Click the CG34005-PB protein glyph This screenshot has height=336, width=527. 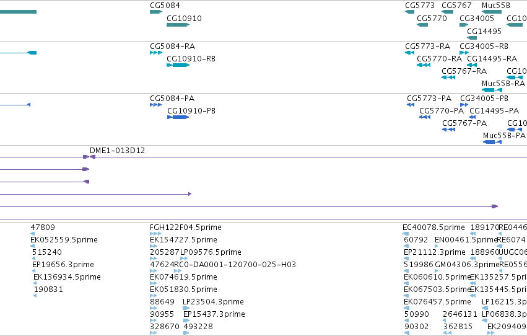tap(464, 105)
